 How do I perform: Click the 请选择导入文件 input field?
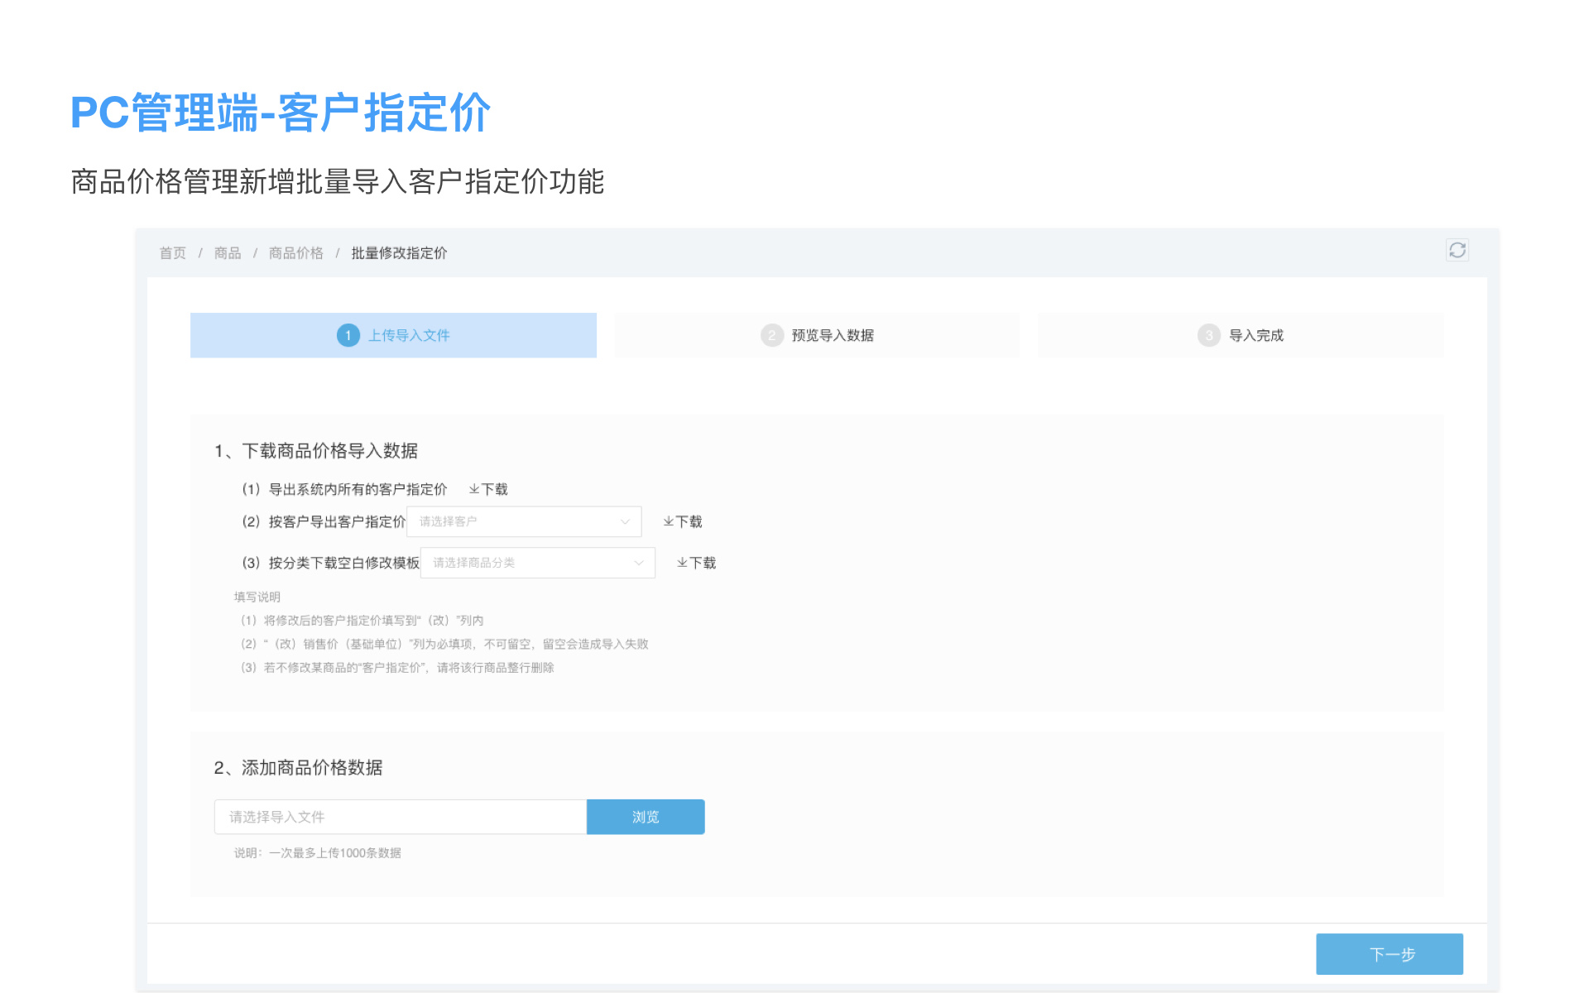(400, 817)
